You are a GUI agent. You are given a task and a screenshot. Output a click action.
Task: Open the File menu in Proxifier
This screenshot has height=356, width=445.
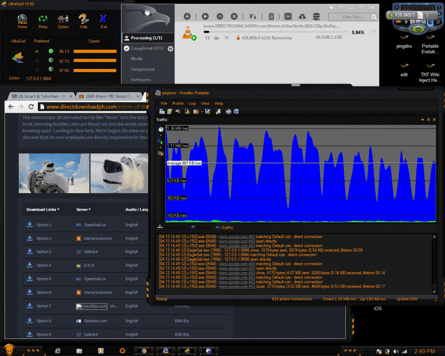pyautogui.click(x=164, y=103)
